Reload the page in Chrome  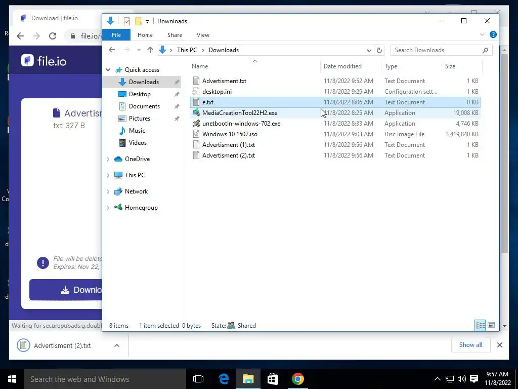[53, 36]
